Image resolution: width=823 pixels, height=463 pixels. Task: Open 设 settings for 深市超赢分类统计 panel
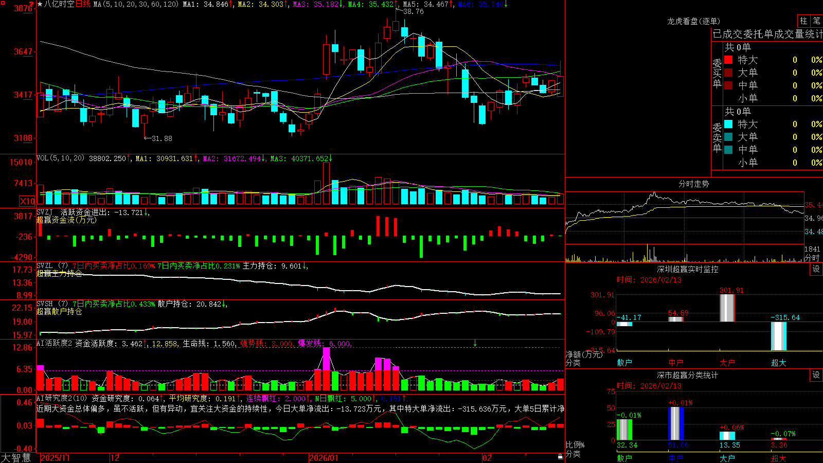816,375
